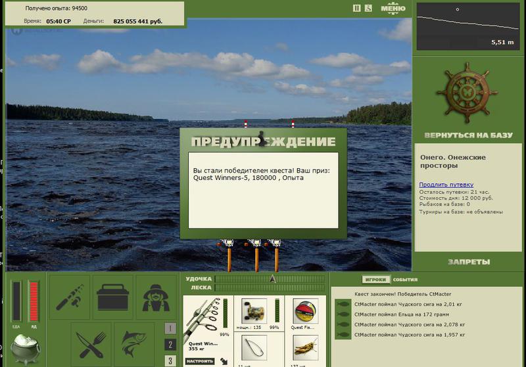Click the right red-white float on water
526x367 pixels.
pos(293,124)
